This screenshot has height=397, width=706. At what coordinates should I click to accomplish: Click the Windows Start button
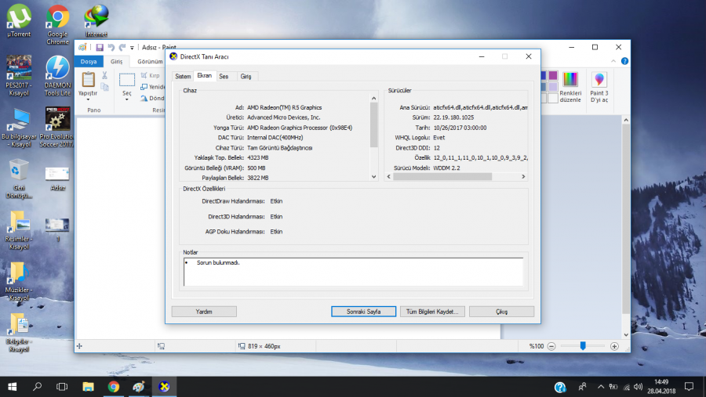pyautogui.click(x=12, y=387)
